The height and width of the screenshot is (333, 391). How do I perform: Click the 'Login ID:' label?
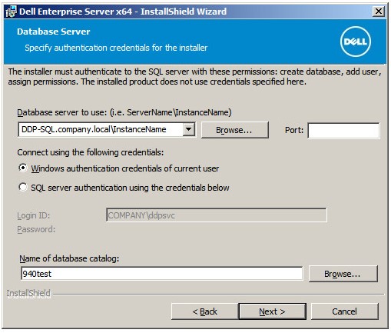tap(34, 215)
